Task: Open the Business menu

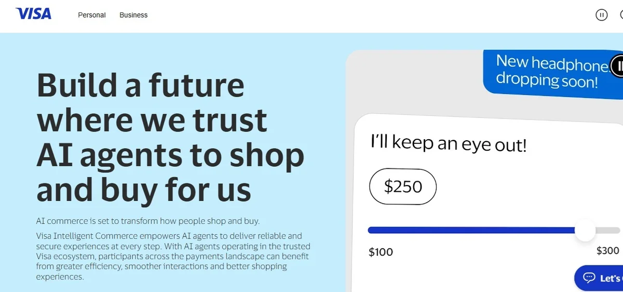Action: coord(133,15)
